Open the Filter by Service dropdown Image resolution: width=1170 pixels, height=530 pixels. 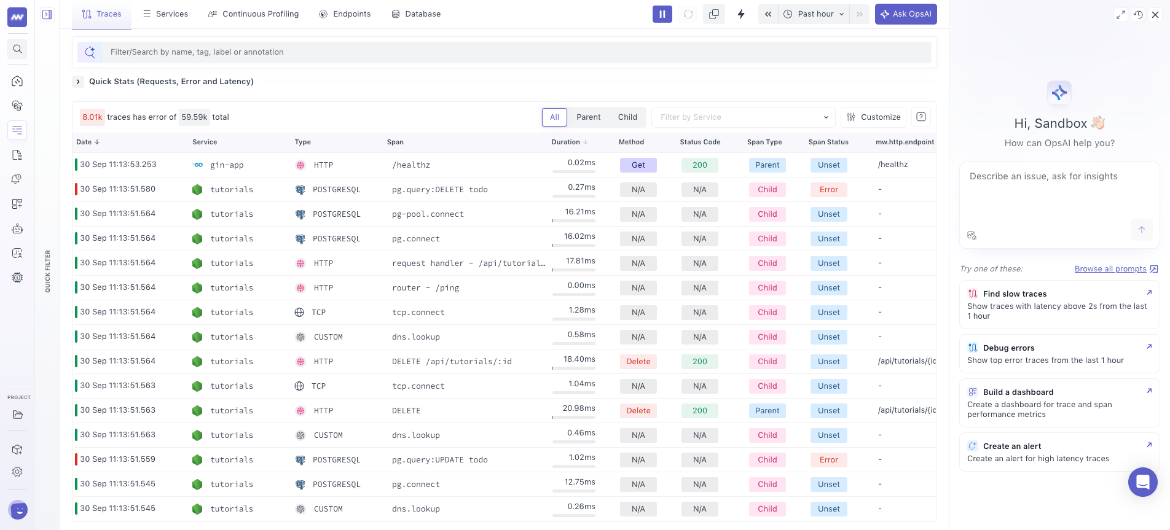(x=743, y=117)
